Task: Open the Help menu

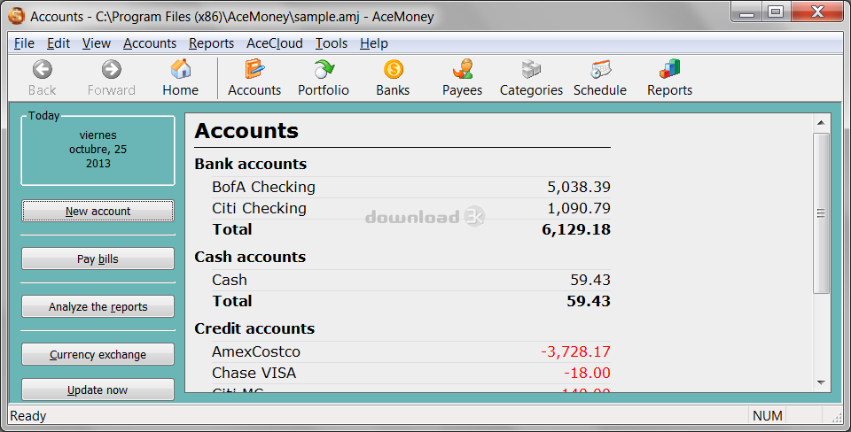Action: pyautogui.click(x=374, y=43)
